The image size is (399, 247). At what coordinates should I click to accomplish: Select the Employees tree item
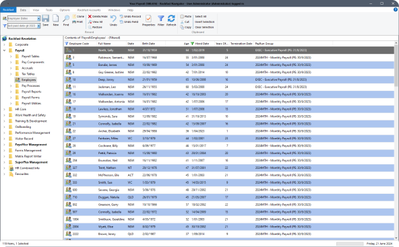[x=26, y=80]
